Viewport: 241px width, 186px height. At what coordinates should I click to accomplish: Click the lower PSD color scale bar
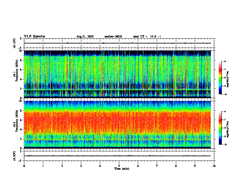(220, 128)
